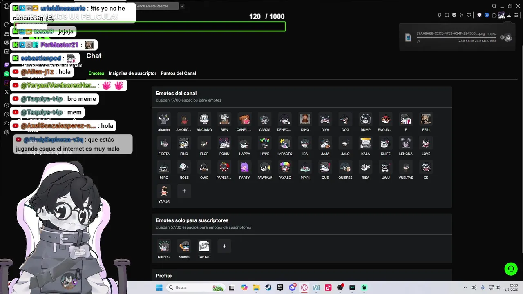Open the DIVA emote
The image size is (523, 294).
pos(325,119)
